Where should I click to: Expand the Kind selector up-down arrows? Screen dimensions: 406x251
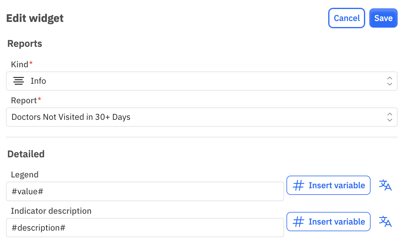pos(390,81)
